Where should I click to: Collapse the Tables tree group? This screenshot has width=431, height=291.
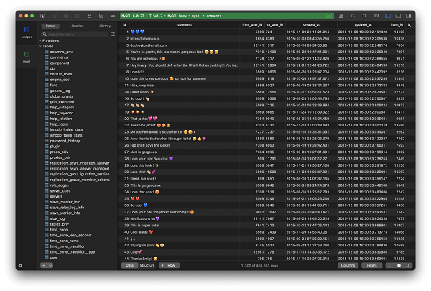[40, 46]
